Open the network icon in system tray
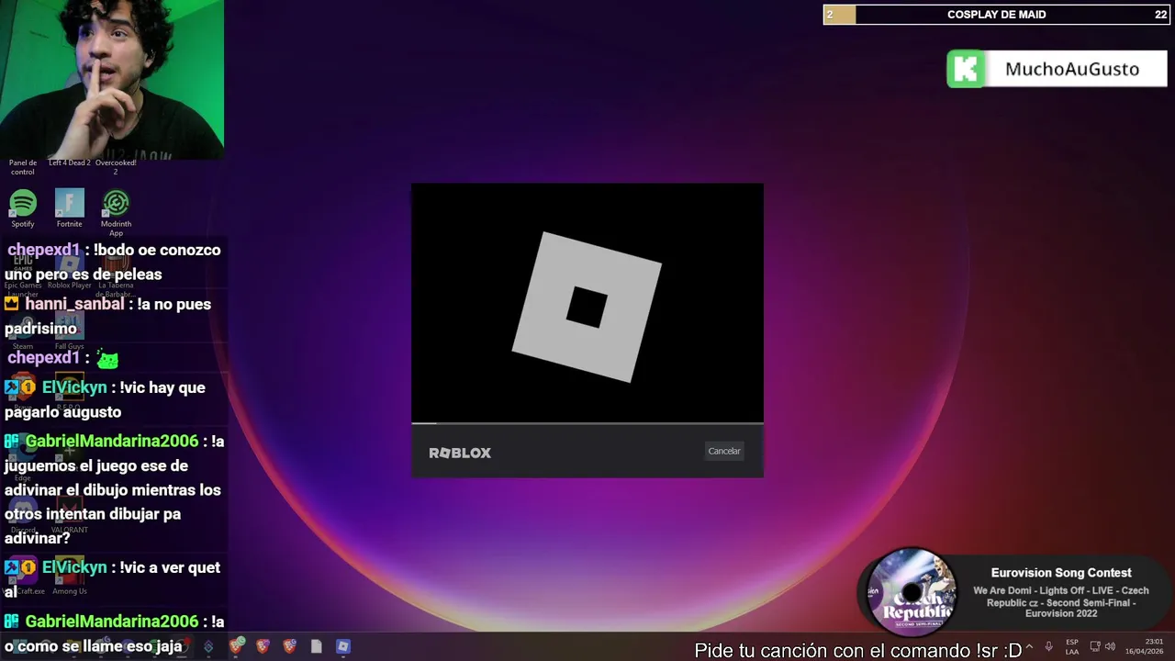This screenshot has height=661, width=1175. click(x=1095, y=647)
